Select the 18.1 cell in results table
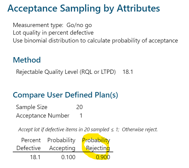Screen dimensions: 189x168 coord(35,157)
